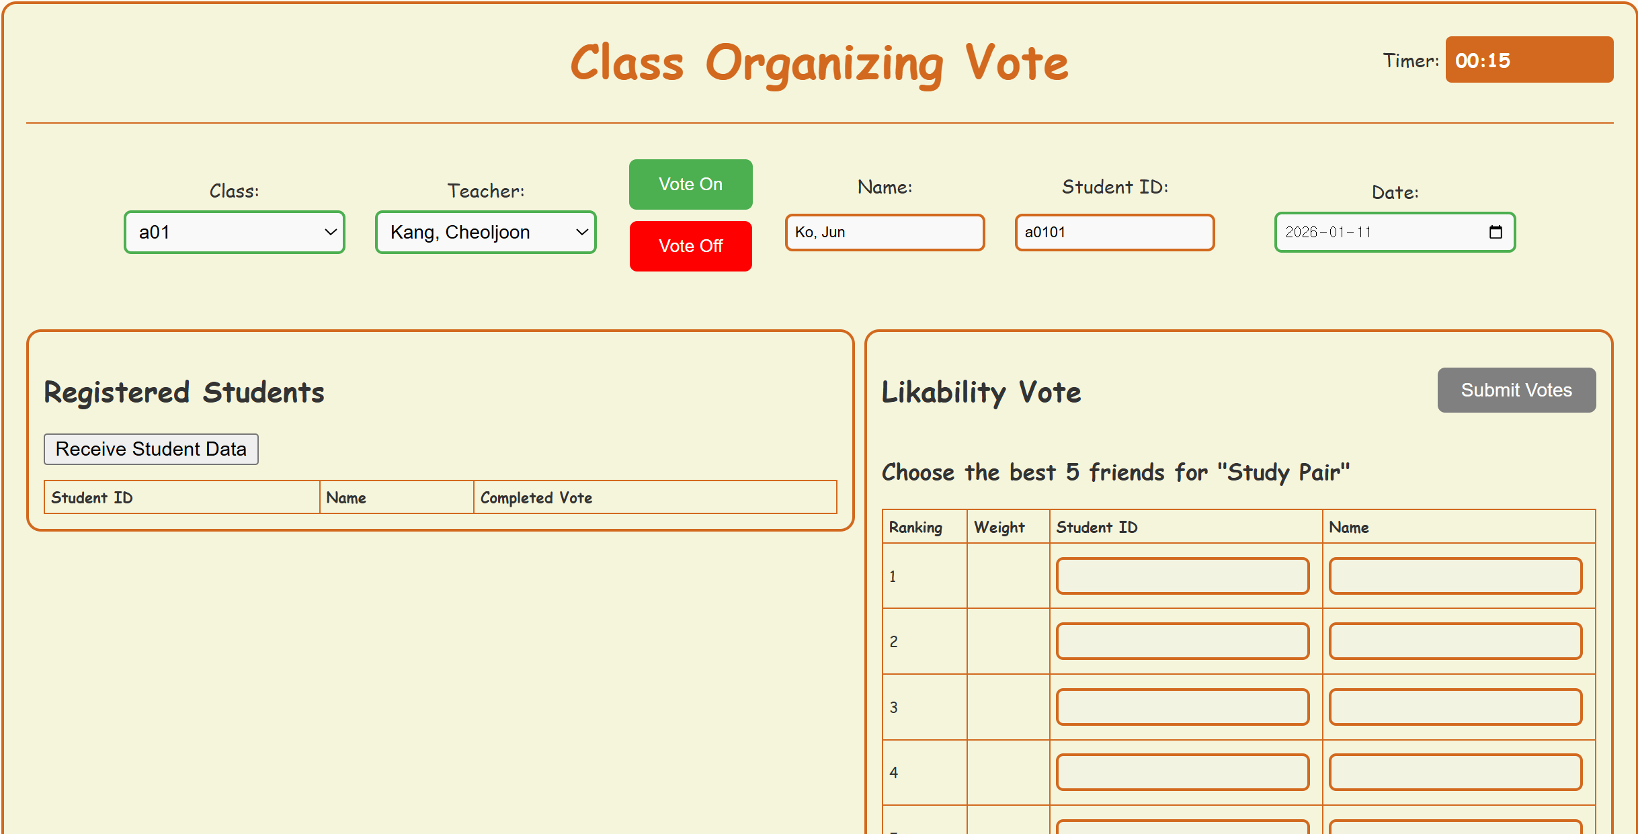1638x834 pixels.
Task: Focus the rank 3 Student ID field
Action: 1182,707
